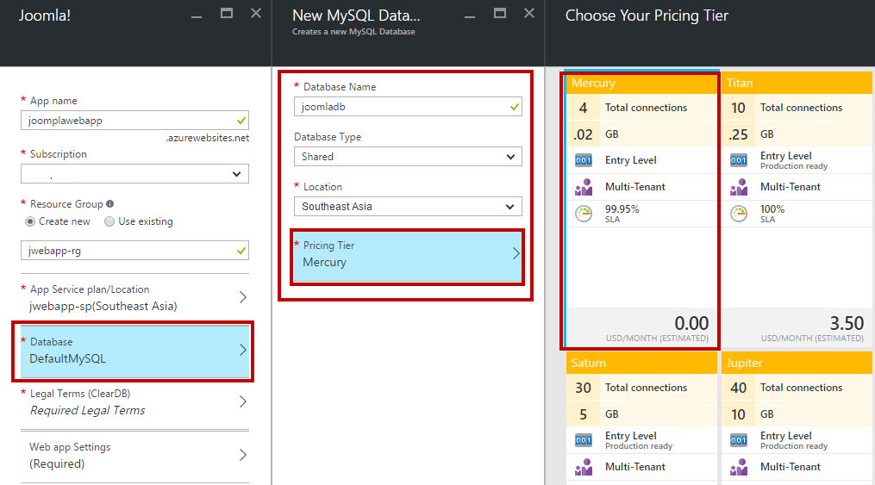
Task: Open the Location dropdown
Action: click(408, 207)
